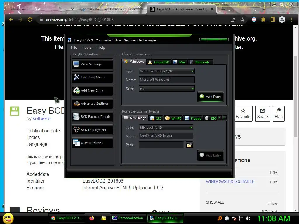
Task: Click the EasyBCD title bar app icon
Action: click(69, 40)
